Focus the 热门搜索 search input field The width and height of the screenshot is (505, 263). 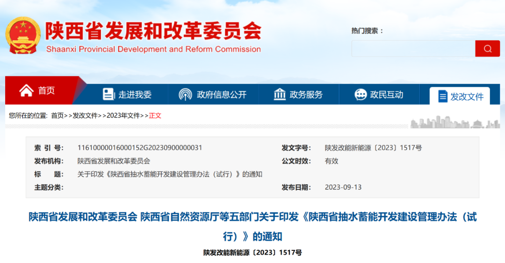(x=413, y=48)
